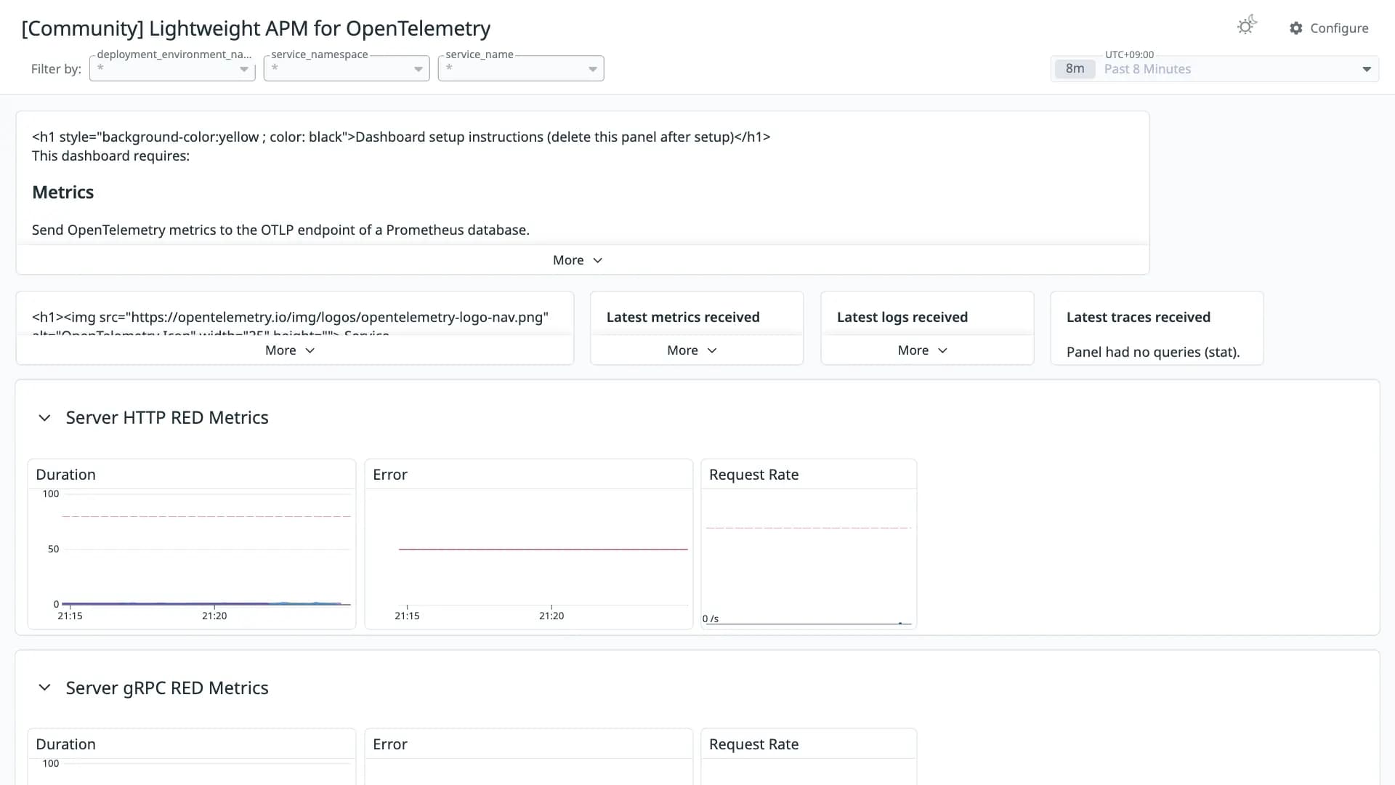Screen dimensions: 1395x785
Task: Click the 'Send OpenTelemetry metrics' instruction line
Action: pyautogui.click(x=280, y=230)
